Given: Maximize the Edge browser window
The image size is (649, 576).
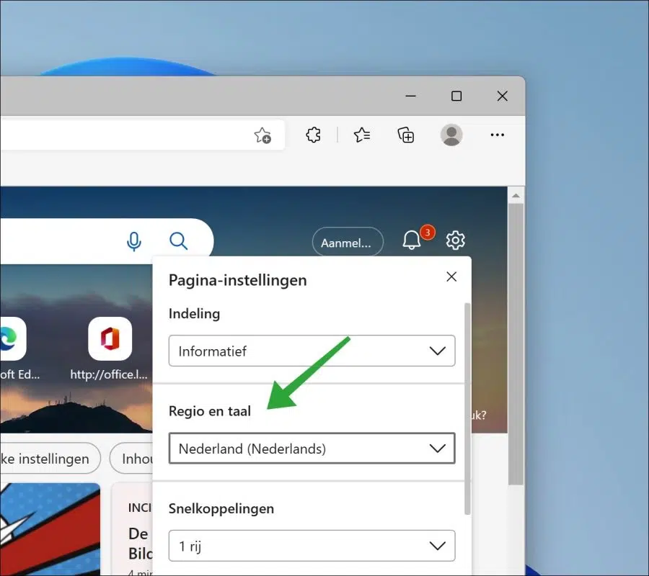Looking at the screenshot, I should pyautogui.click(x=456, y=96).
